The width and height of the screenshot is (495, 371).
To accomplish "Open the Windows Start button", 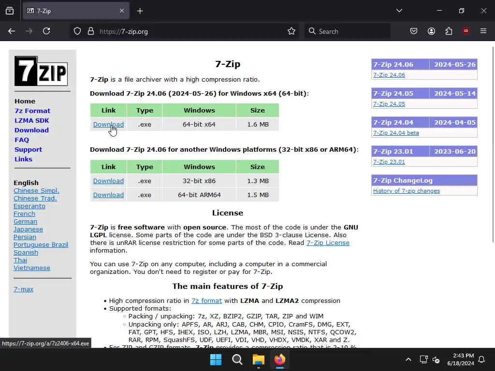I will [216, 359].
